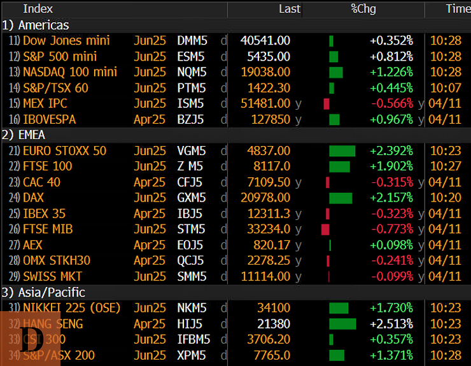Click the Apr25 expiry for IBOVESPA
The height and width of the screenshot is (366, 471).
[150, 119]
